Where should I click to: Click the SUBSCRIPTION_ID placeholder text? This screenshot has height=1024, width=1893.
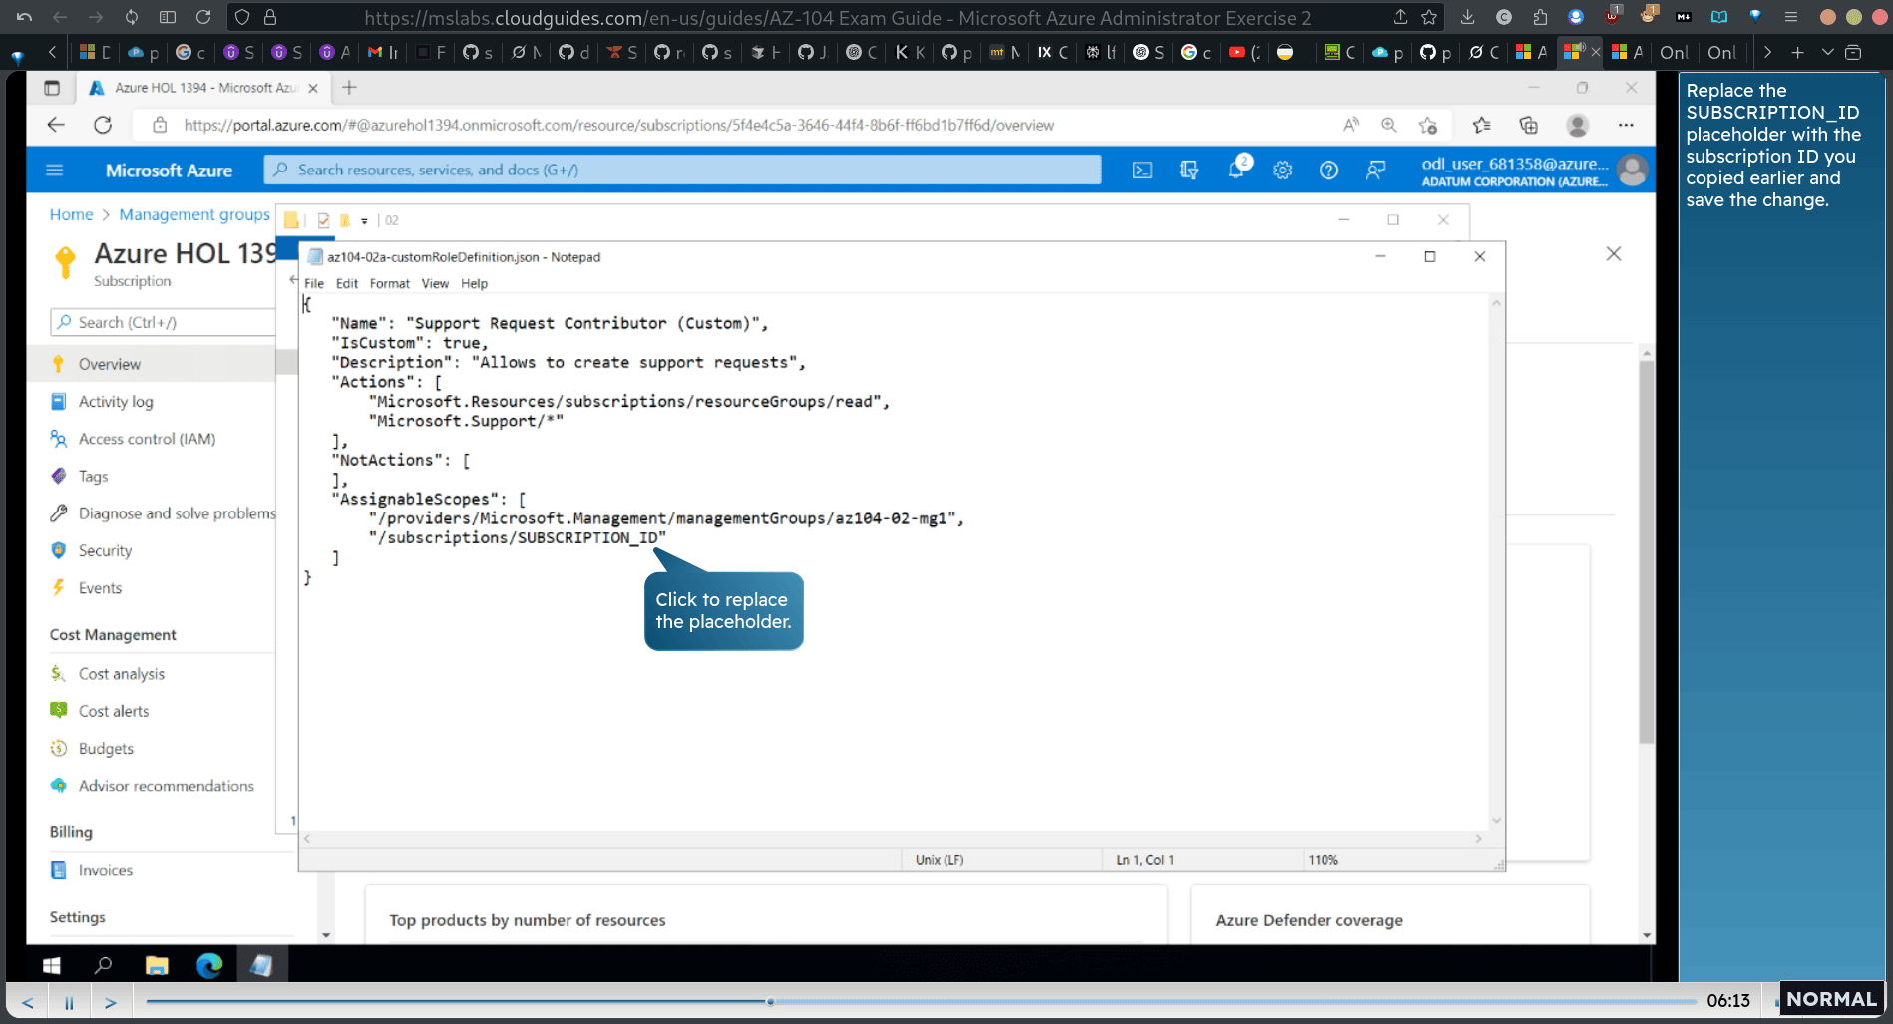[586, 537]
